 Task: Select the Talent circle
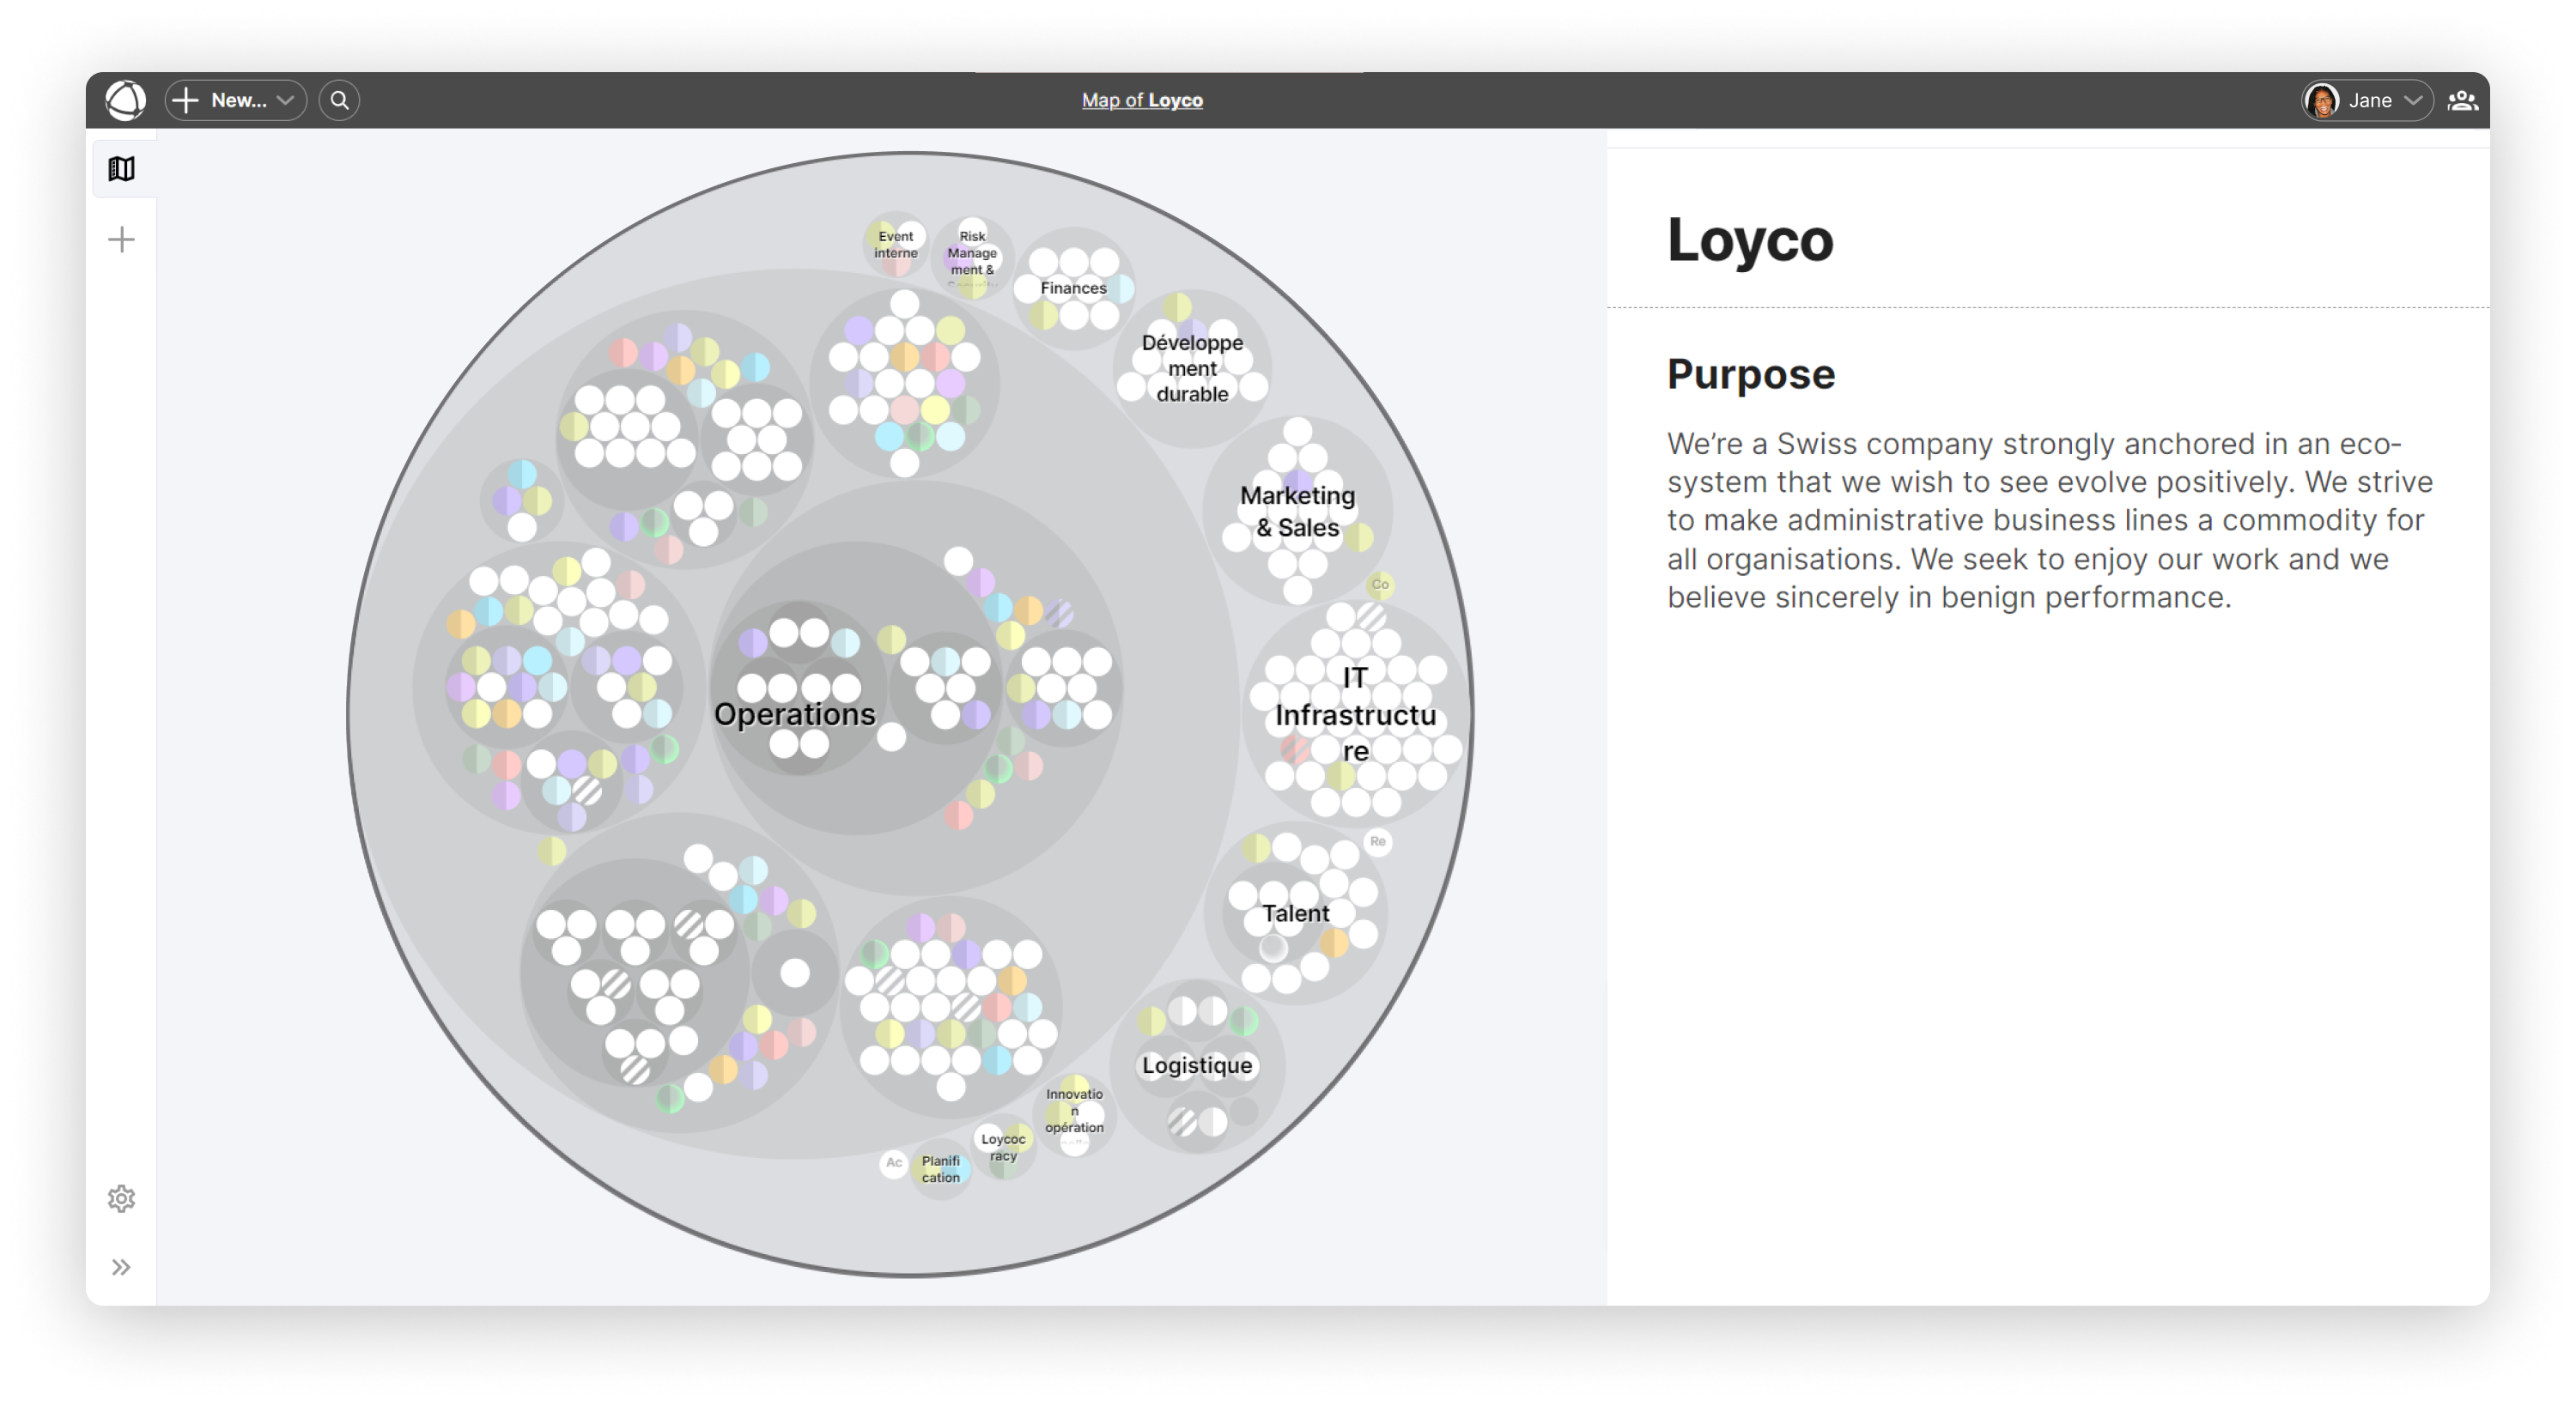tap(1297, 912)
